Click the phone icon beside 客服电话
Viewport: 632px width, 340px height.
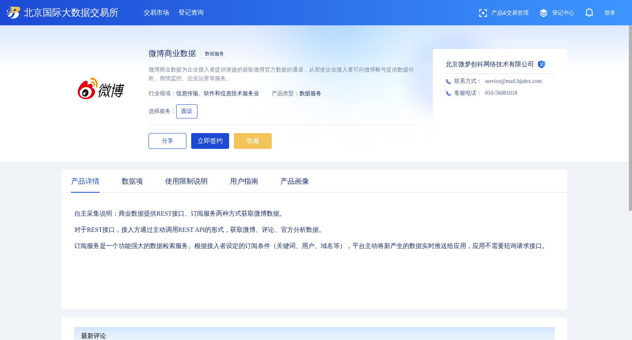point(448,94)
